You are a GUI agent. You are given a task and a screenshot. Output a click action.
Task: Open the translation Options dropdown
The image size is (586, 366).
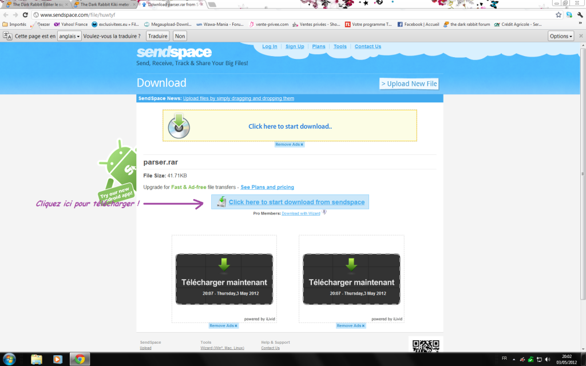(x=561, y=36)
